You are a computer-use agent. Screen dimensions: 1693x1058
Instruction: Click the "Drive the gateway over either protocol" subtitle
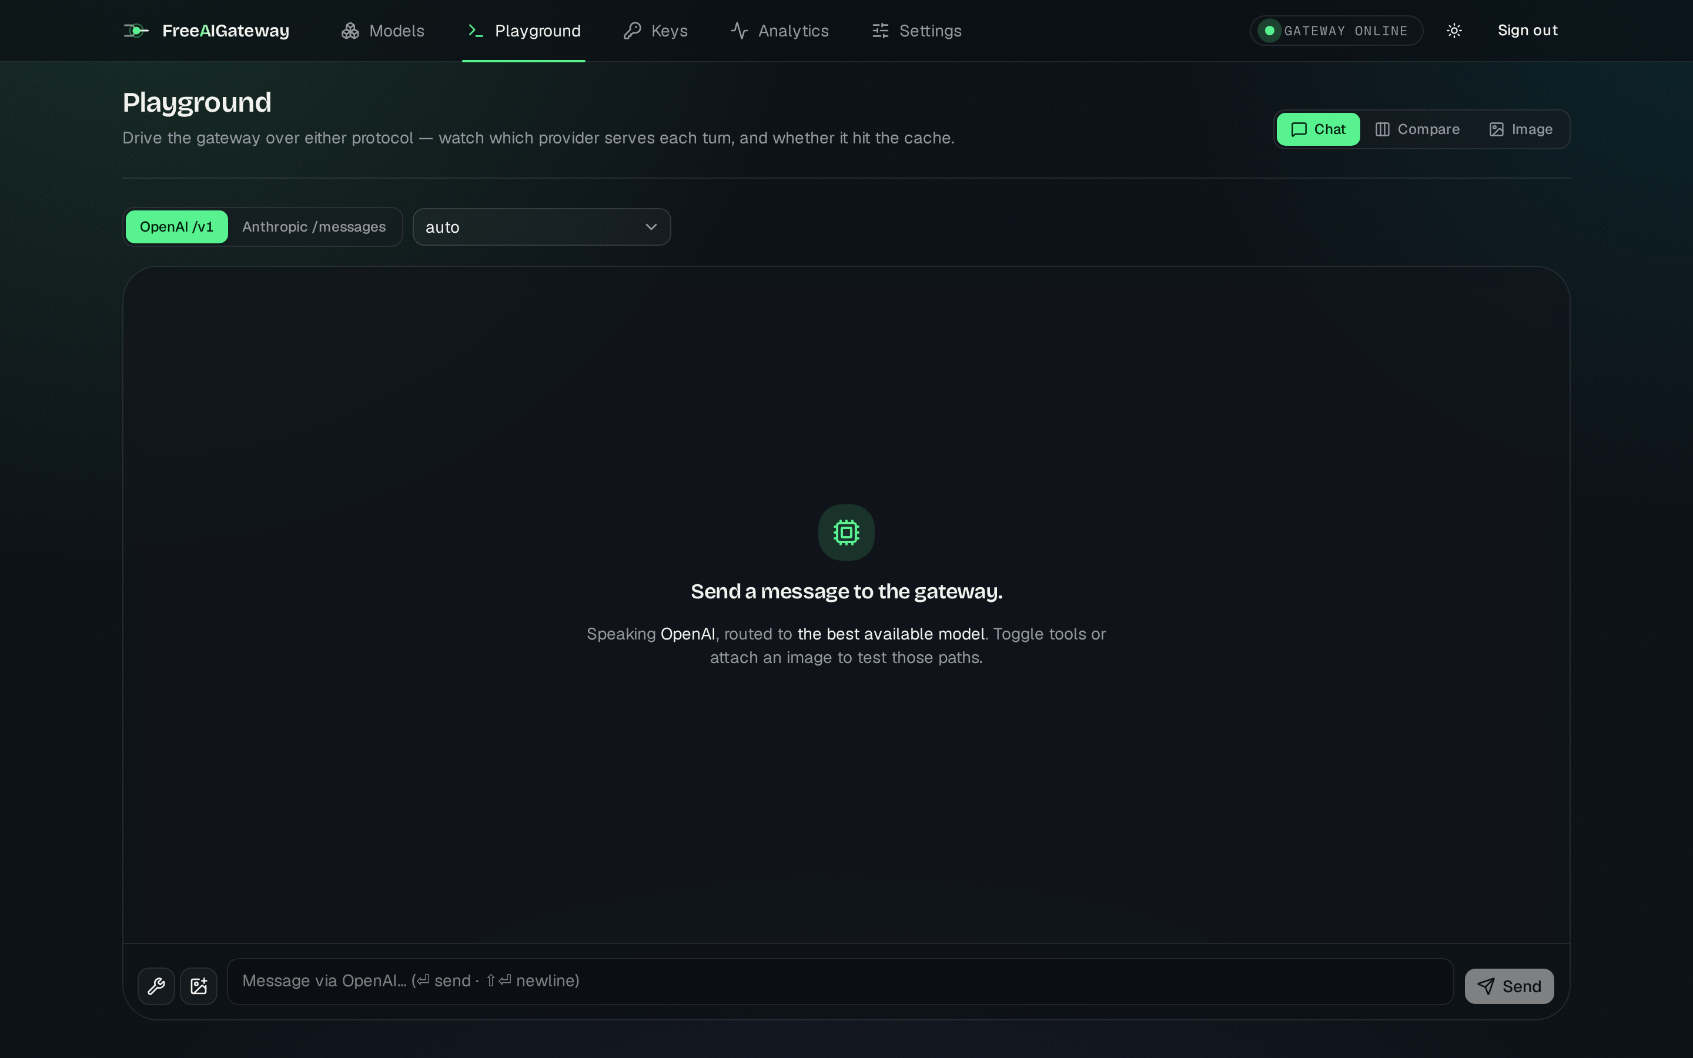point(538,138)
